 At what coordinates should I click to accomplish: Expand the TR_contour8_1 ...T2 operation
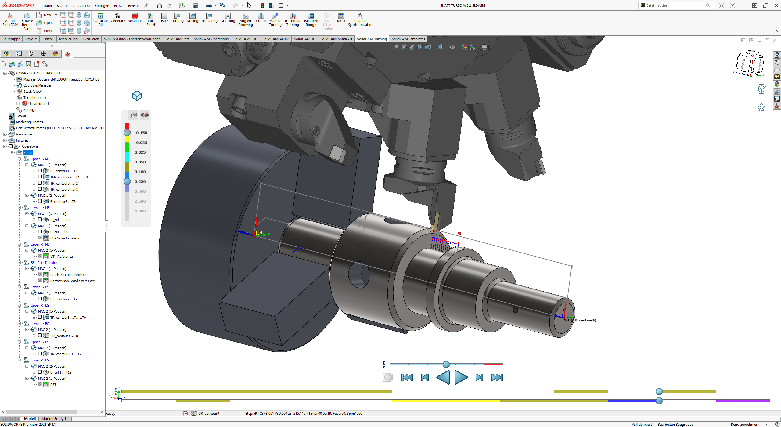[x=34, y=354]
